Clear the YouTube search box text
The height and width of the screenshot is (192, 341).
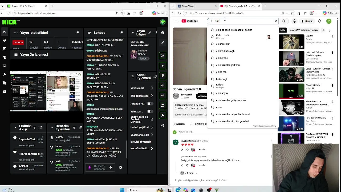[276, 21]
